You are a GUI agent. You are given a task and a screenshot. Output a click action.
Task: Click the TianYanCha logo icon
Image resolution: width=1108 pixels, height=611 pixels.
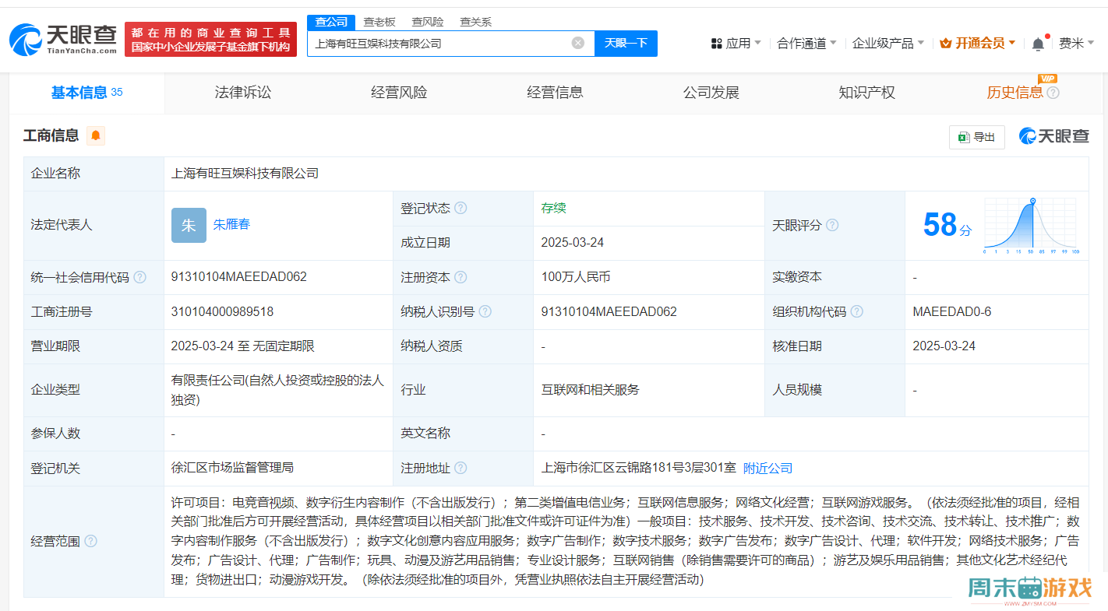[x=26, y=40]
